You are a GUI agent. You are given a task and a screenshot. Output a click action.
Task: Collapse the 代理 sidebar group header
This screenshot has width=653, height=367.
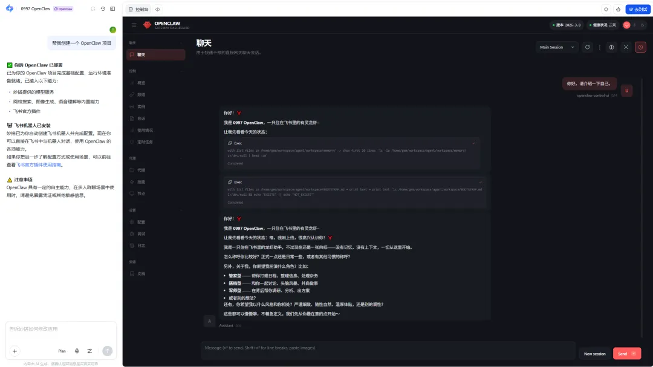pos(155,158)
